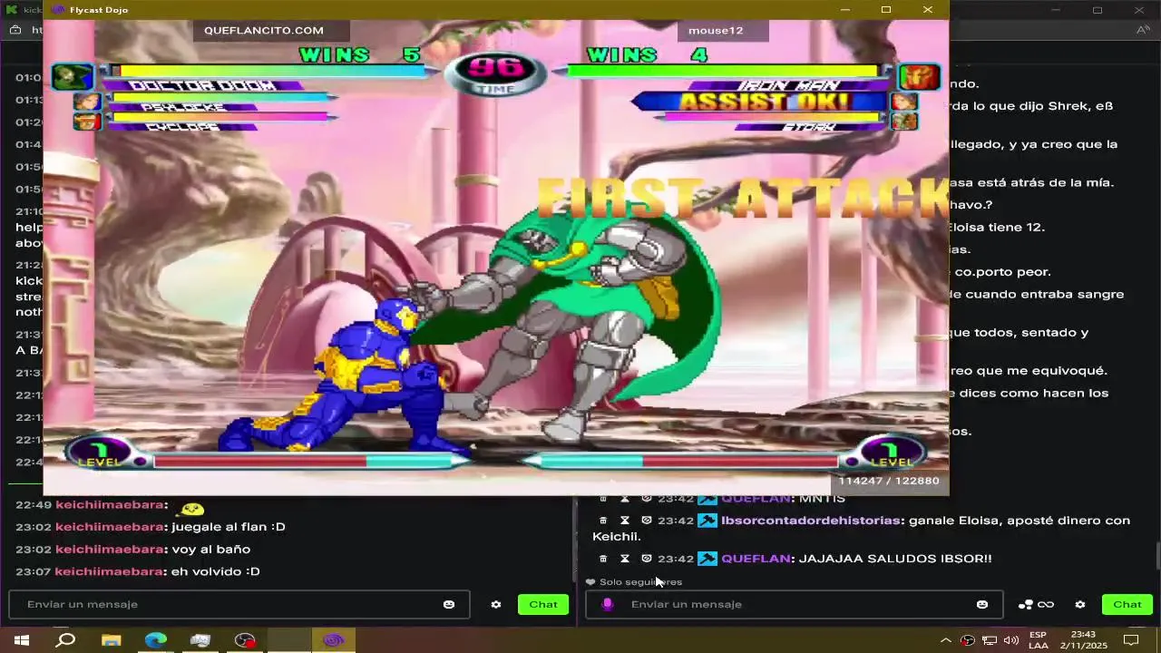The width and height of the screenshot is (1161, 653).
Task: Open Microsoft Edge from the taskbar
Action: tap(156, 640)
